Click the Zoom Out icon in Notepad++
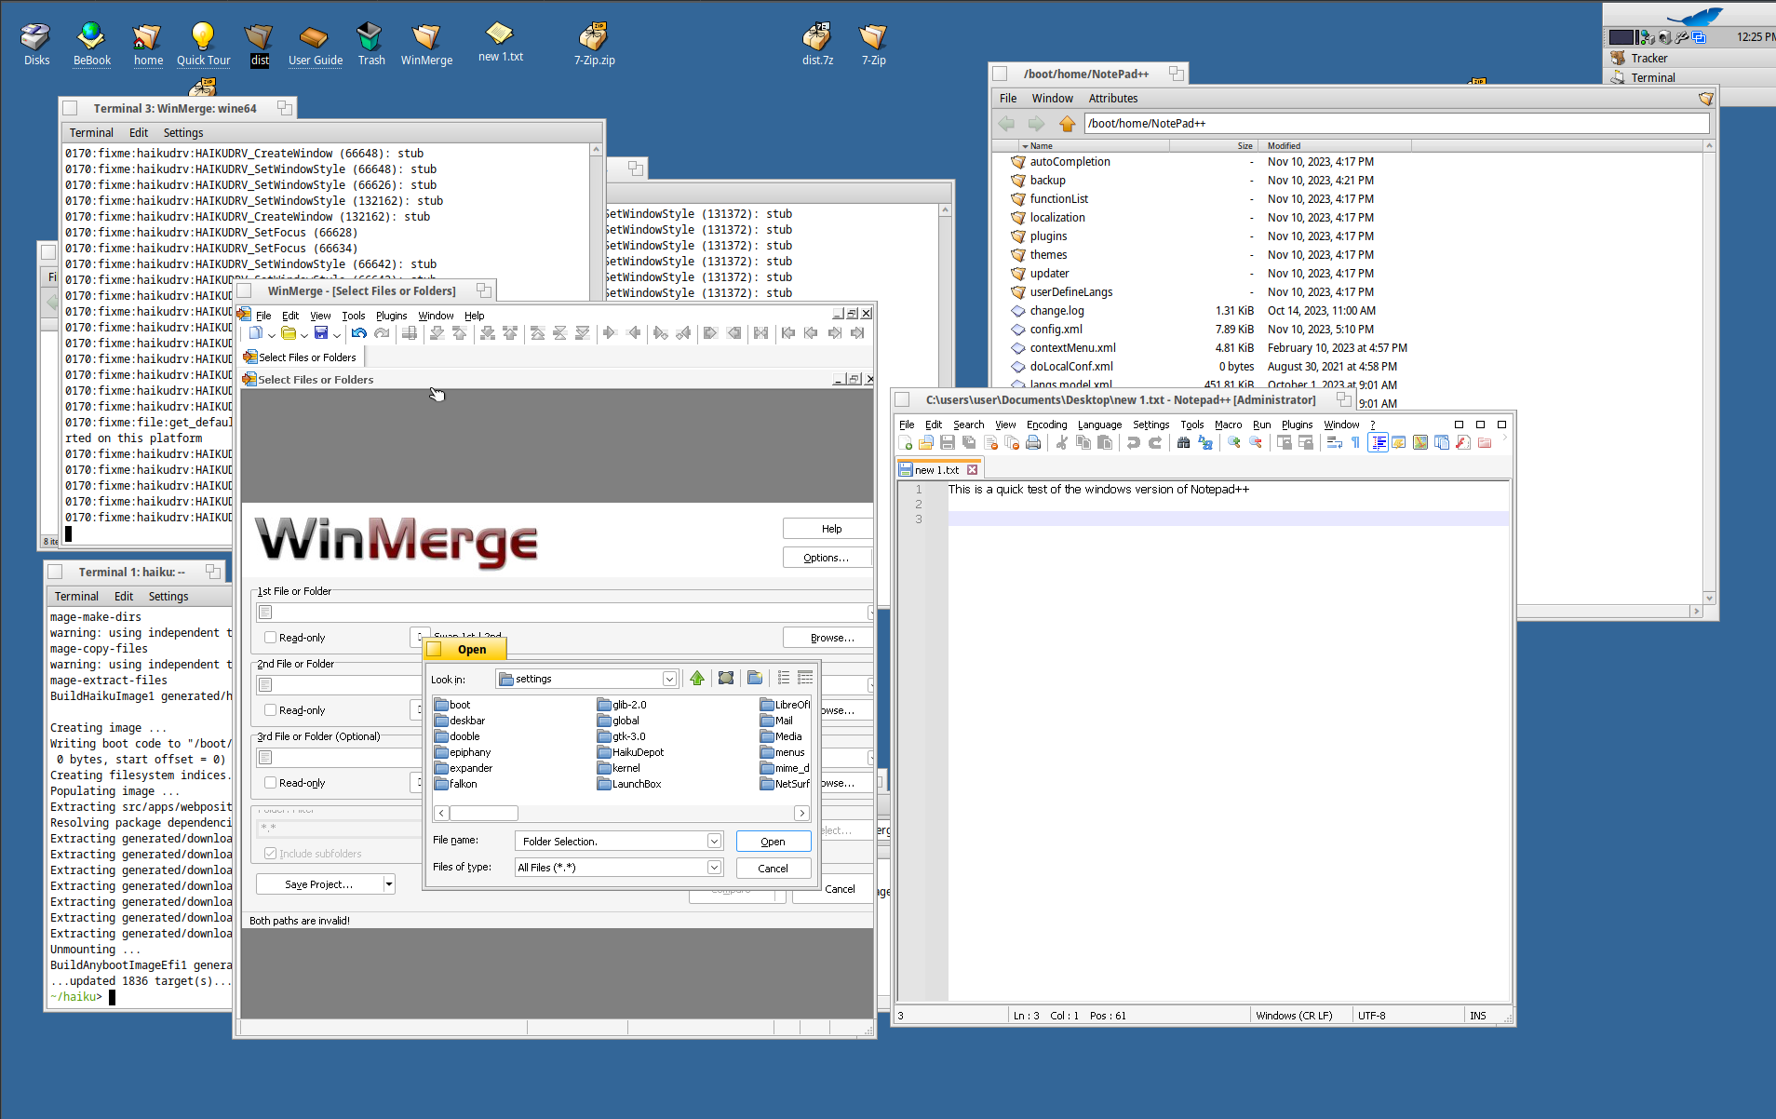The height and width of the screenshot is (1119, 1776). [1256, 443]
